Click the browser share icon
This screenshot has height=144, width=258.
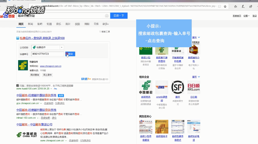point(250,6)
